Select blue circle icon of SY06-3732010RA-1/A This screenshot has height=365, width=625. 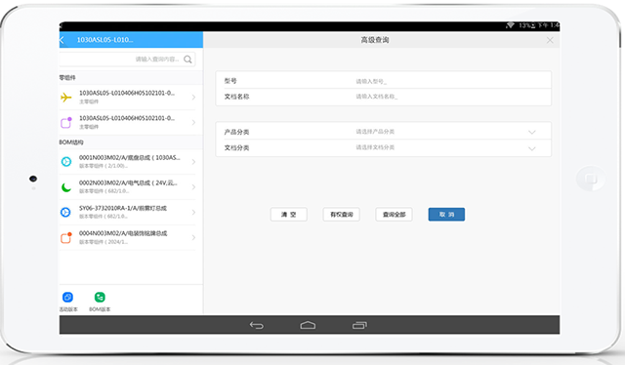point(65,212)
